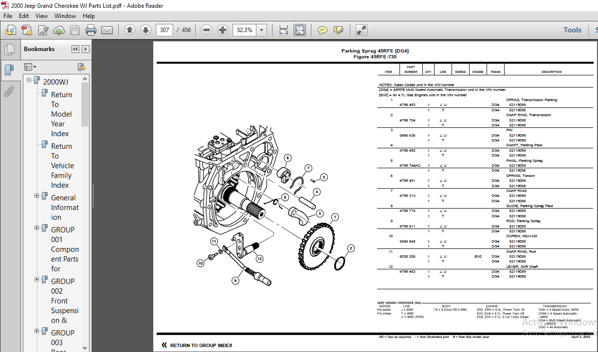Click the zoom in plus button
The height and width of the screenshot is (352, 598).
(222, 30)
